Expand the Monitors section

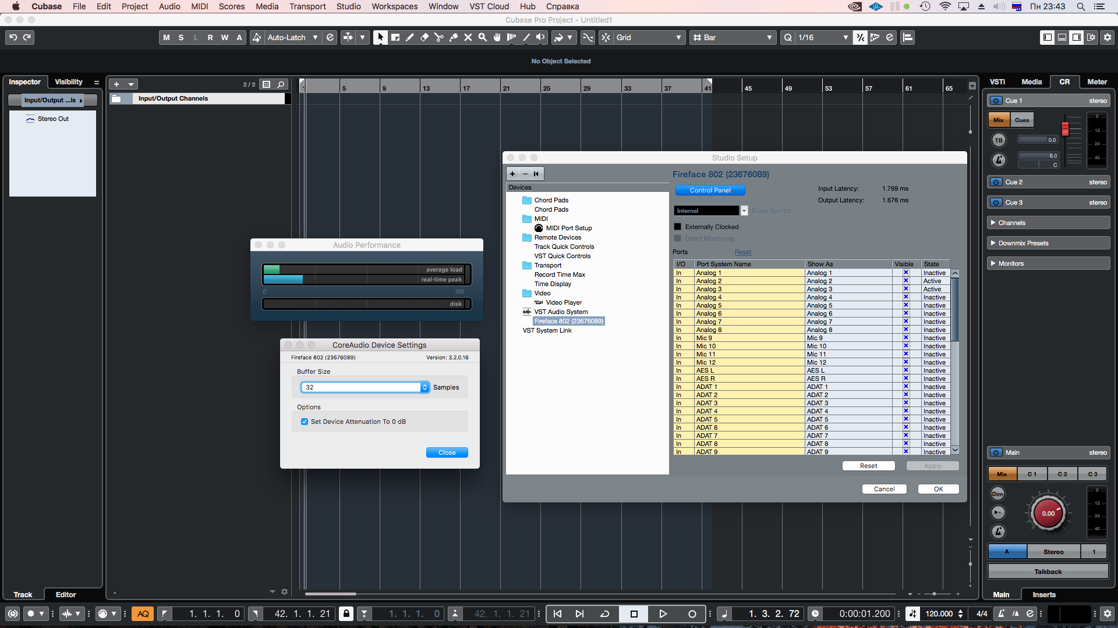point(1048,263)
